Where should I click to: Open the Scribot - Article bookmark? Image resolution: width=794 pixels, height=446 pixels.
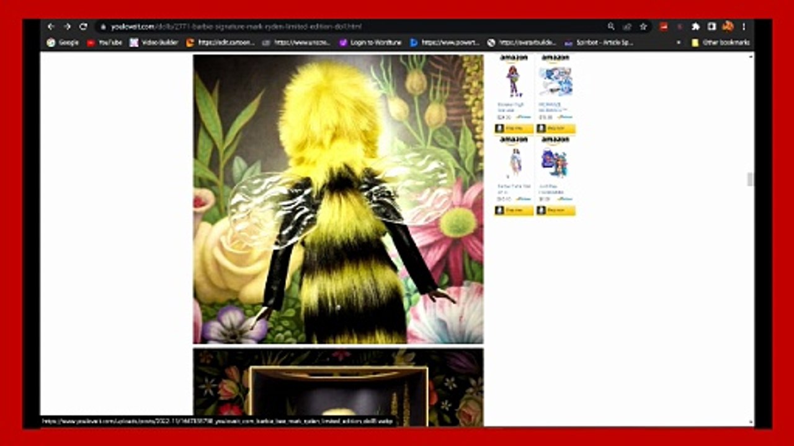point(599,43)
